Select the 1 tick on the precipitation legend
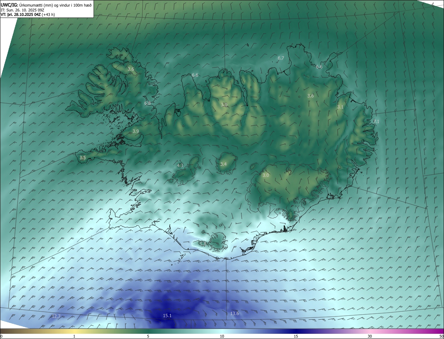This screenshot has width=444, height=339. 74,336
